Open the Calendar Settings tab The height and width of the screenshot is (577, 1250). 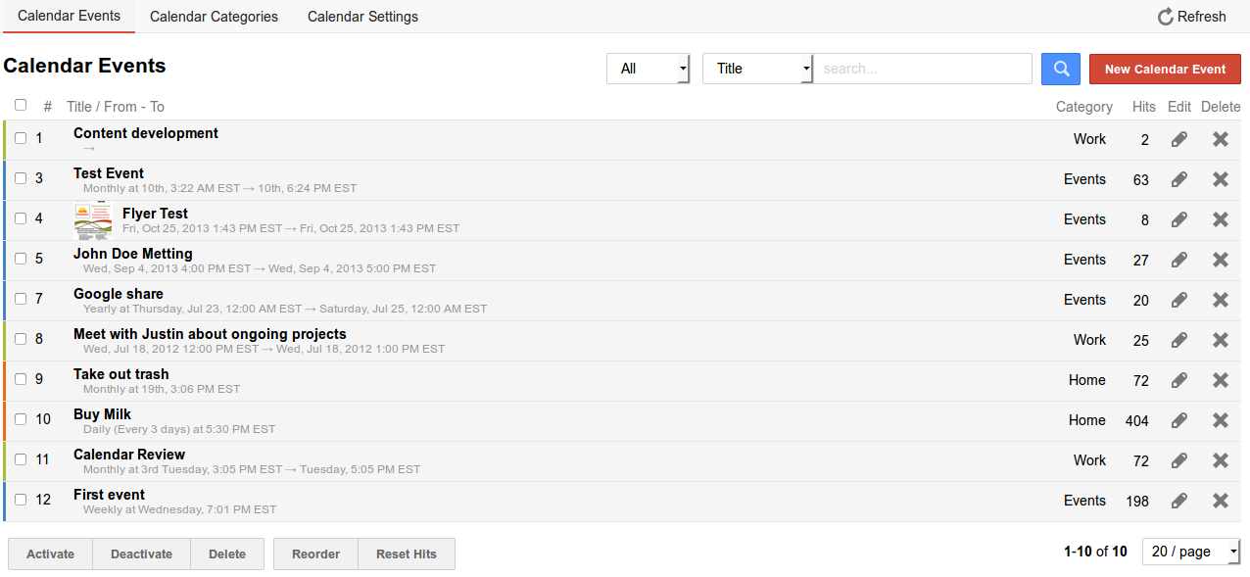pyautogui.click(x=362, y=17)
